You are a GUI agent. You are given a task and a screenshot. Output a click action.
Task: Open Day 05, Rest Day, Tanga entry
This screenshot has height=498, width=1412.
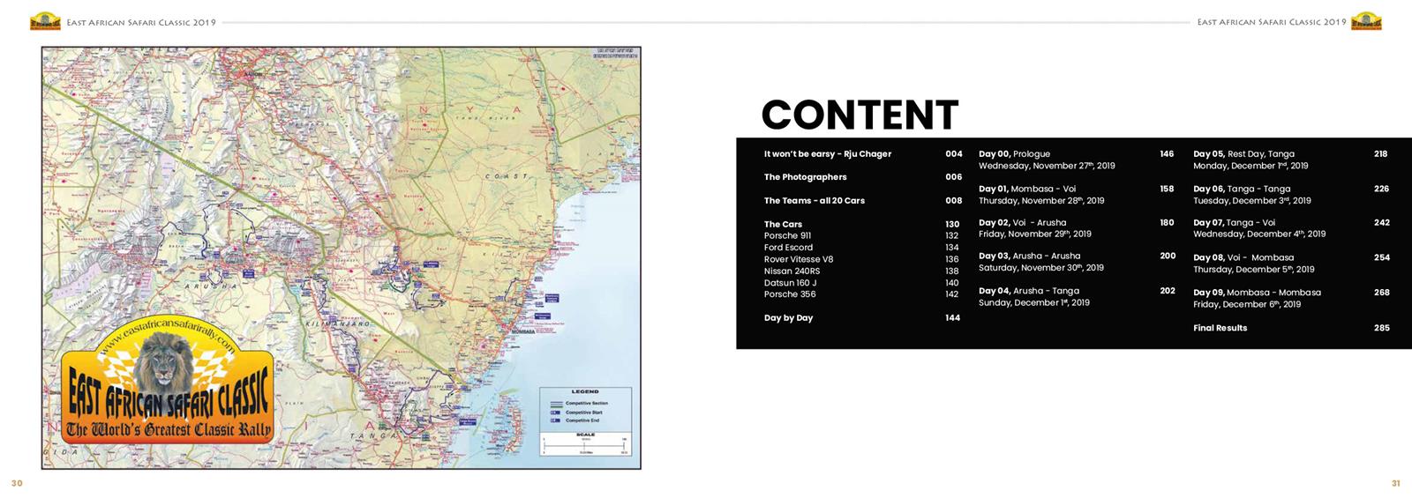point(1243,154)
